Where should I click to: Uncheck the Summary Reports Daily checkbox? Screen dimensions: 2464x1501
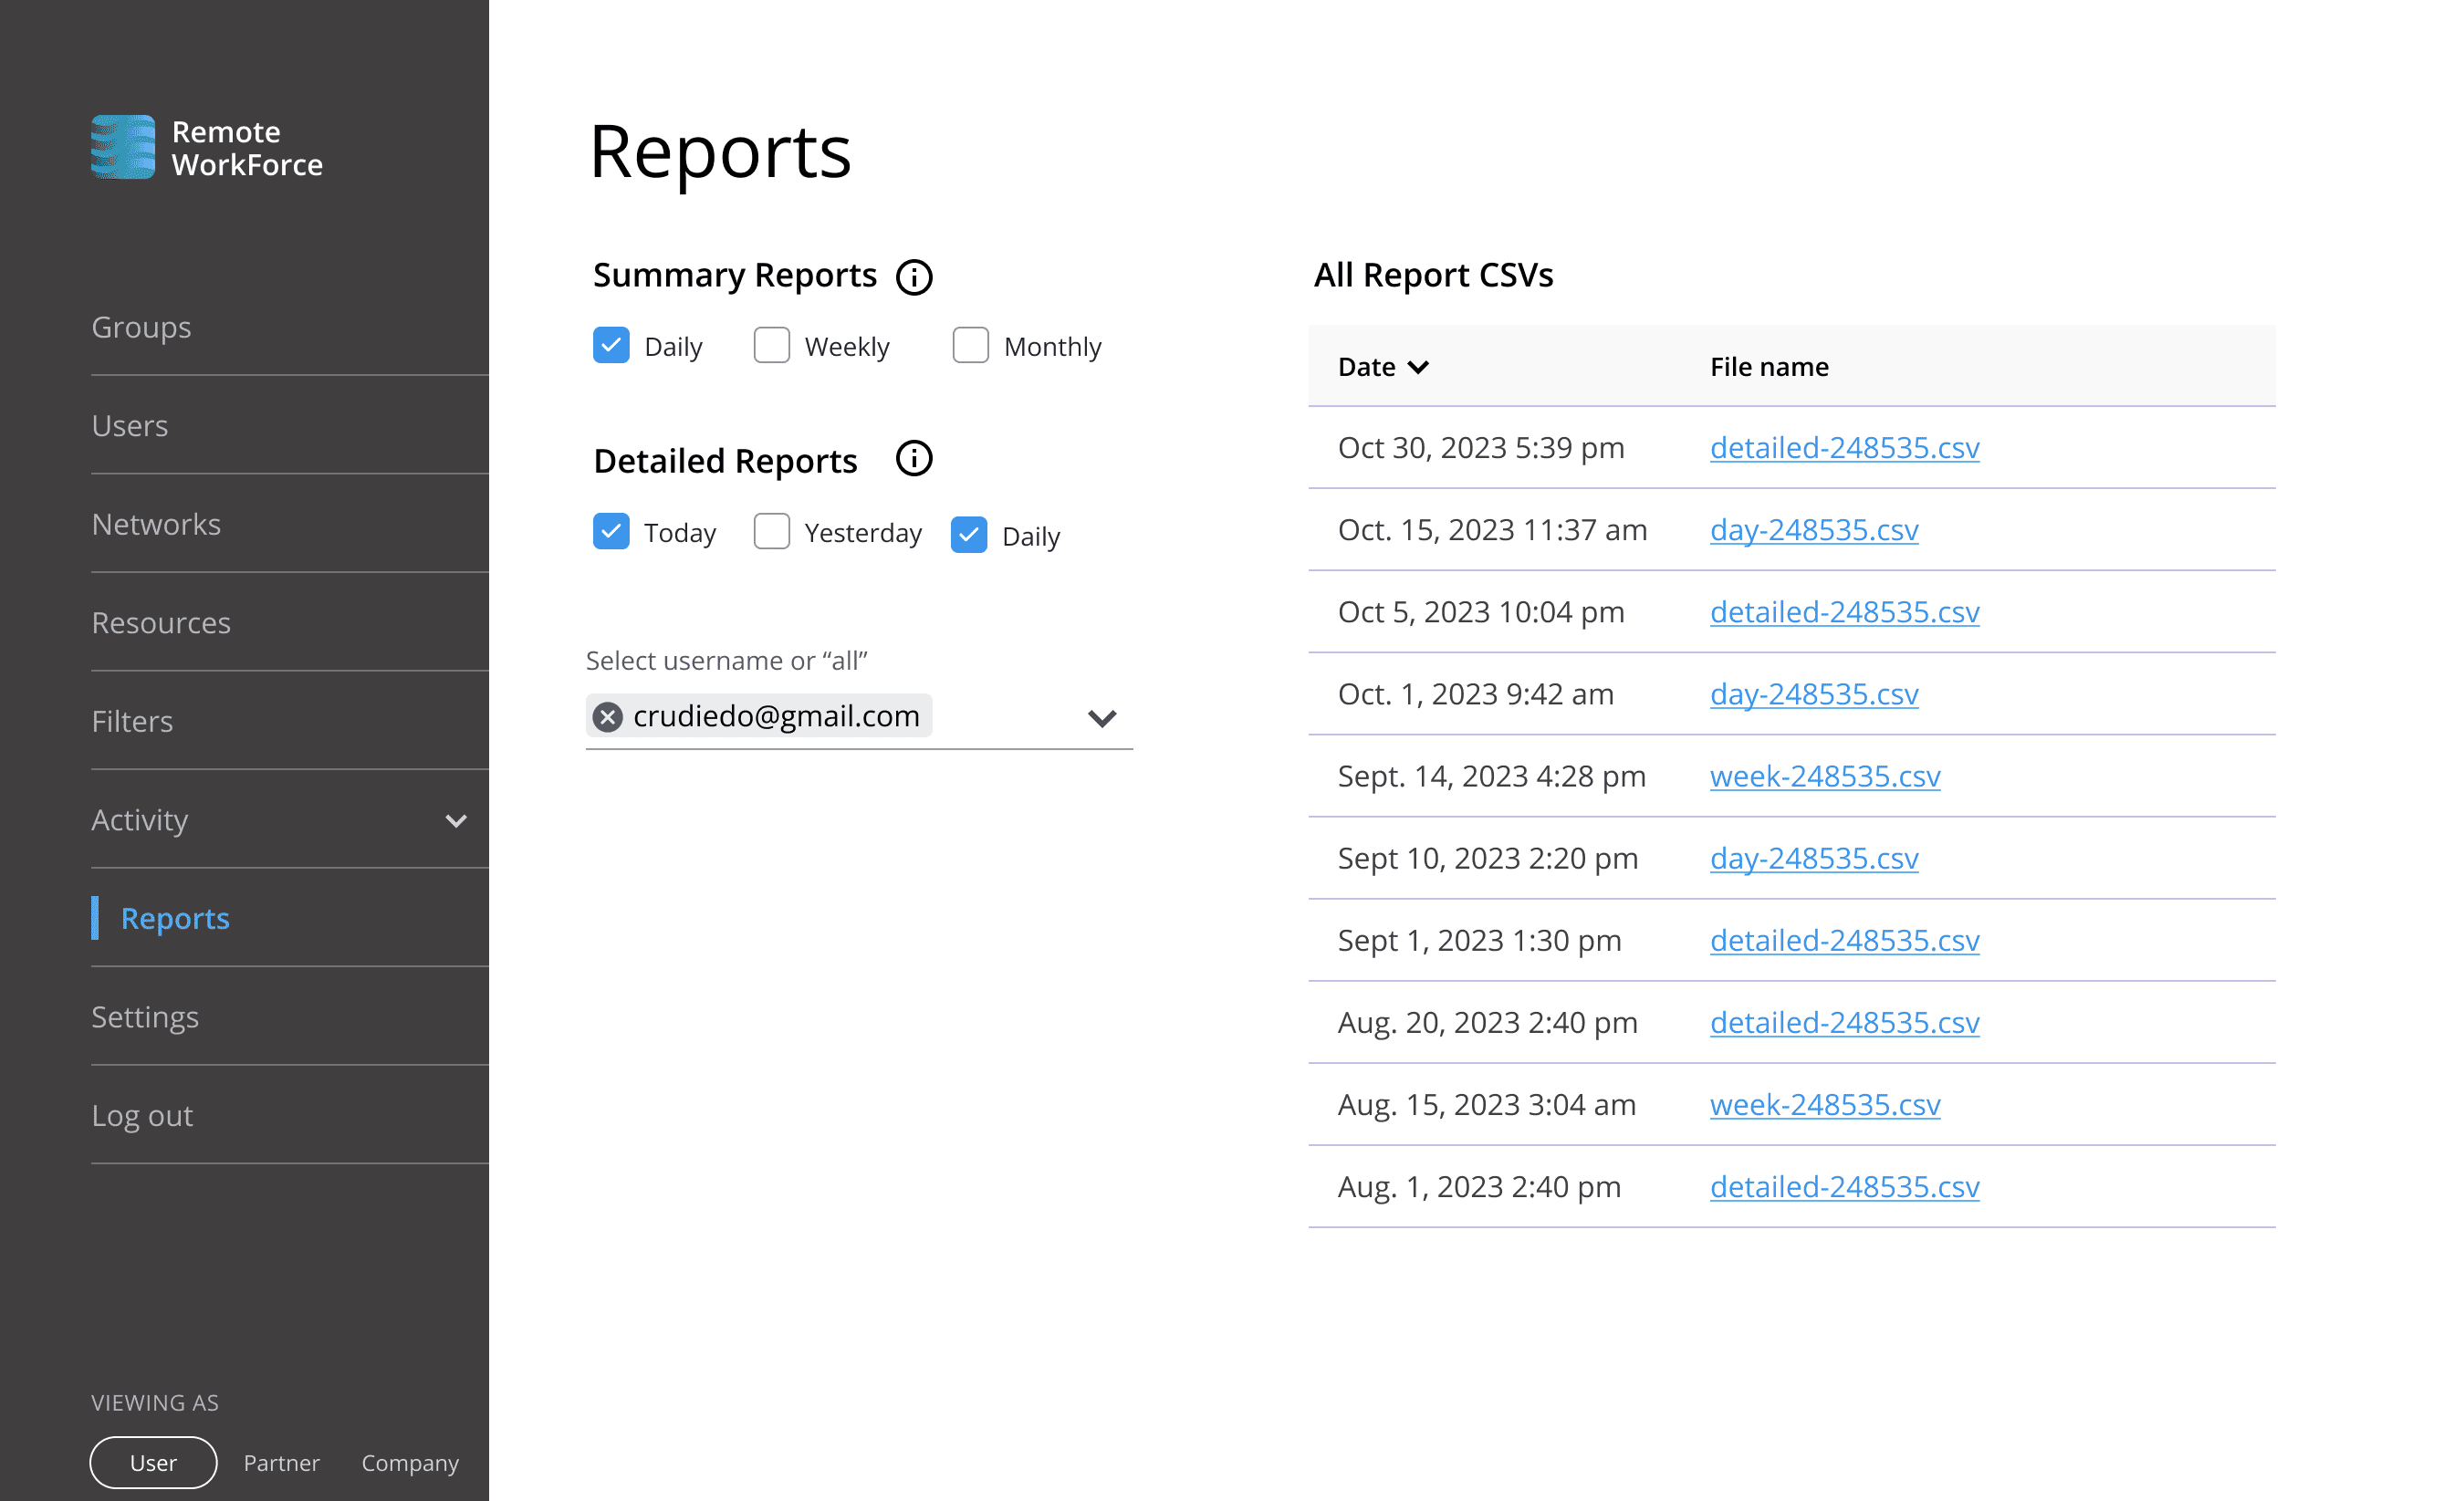pyautogui.click(x=611, y=346)
